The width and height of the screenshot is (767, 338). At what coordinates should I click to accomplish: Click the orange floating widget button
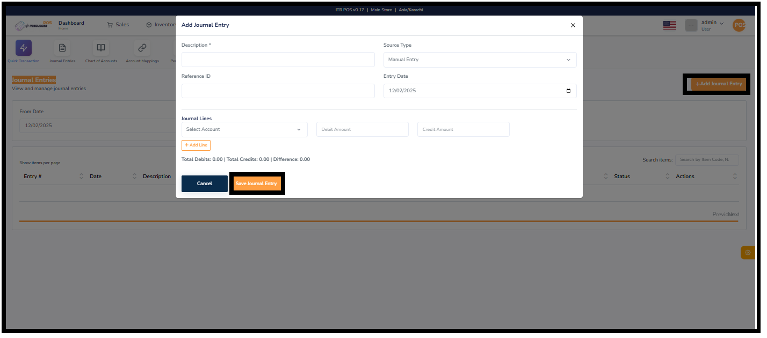[748, 252]
